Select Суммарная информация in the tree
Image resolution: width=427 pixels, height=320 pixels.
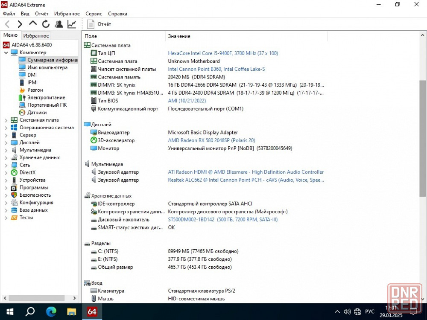[49, 60]
